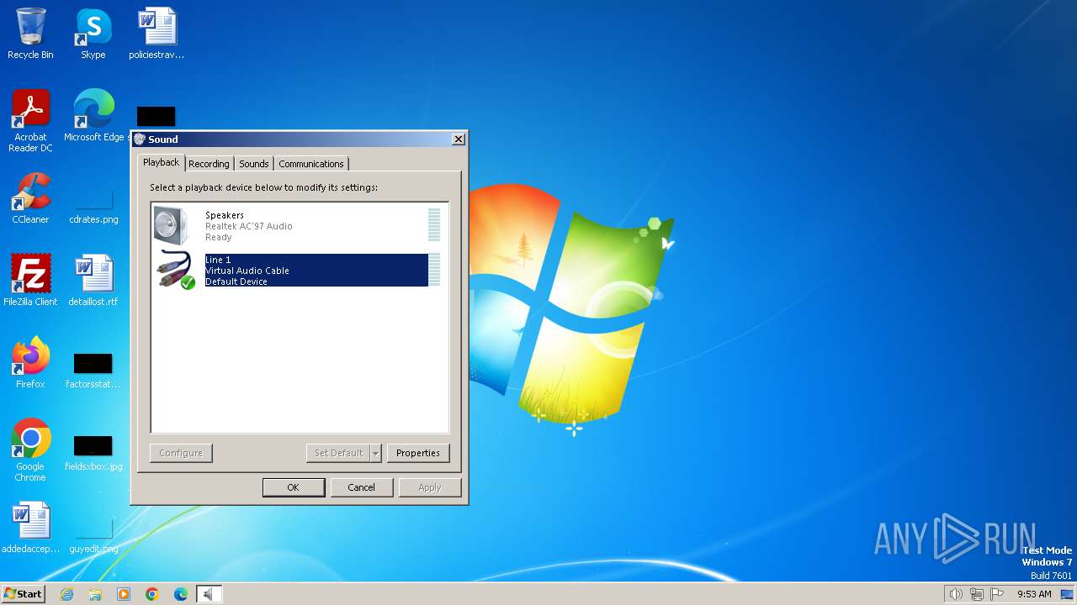
Task: Open the volume icon in system tray
Action: pyautogui.click(x=956, y=594)
